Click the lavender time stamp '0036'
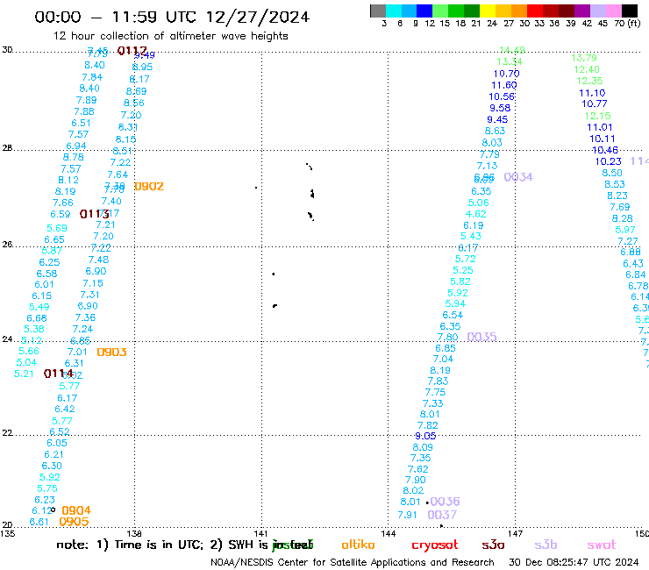Image resolution: width=649 pixels, height=570 pixels. [x=445, y=502]
